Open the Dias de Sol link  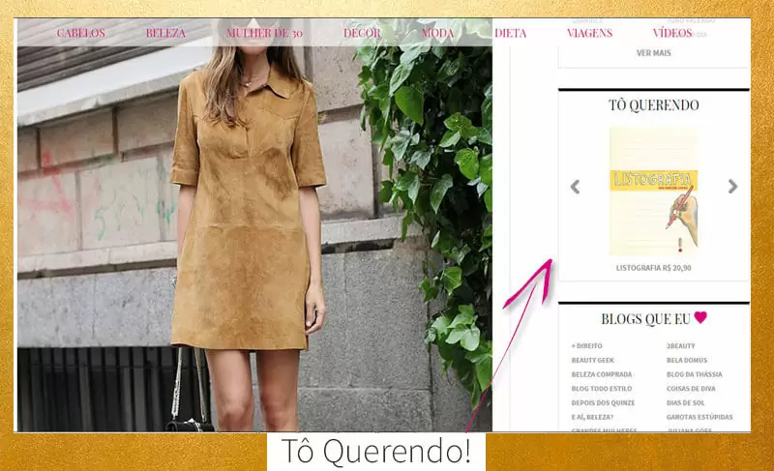click(686, 403)
